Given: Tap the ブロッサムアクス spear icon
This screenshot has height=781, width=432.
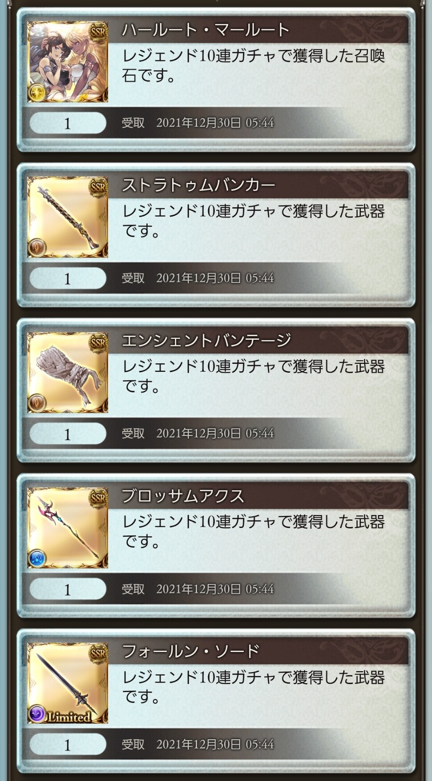Looking at the screenshot, I should click(x=68, y=528).
